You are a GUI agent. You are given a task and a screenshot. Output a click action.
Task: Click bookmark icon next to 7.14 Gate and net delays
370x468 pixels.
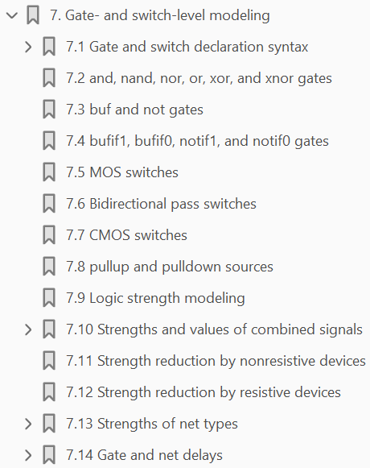point(49,455)
